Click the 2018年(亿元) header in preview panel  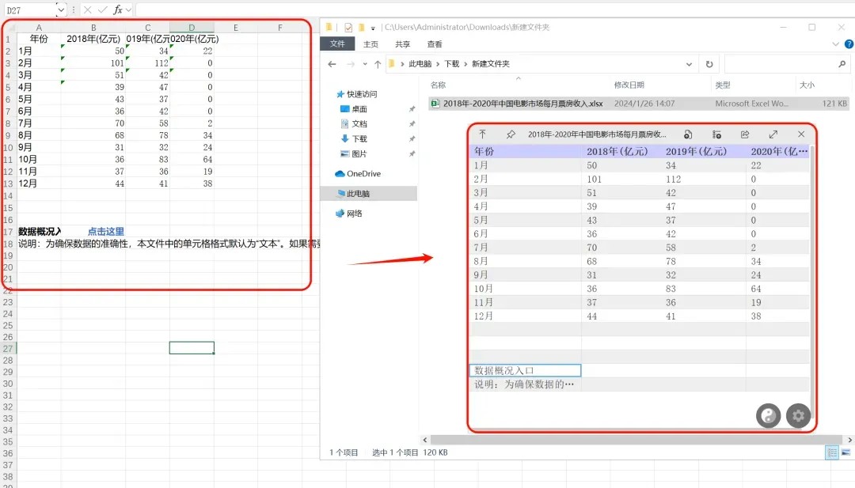click(617, 151)
